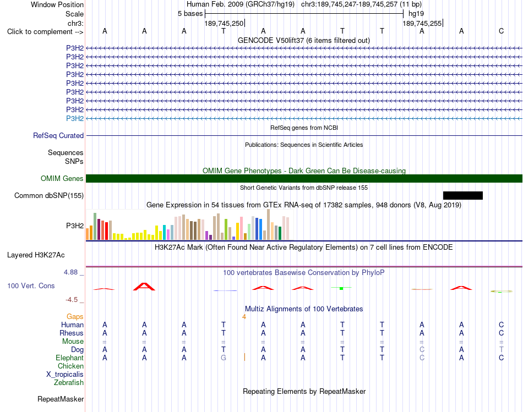Viewport: 523px width, 412px height.
Task: Click the tallest red A conservation peak
Action: (x=144, y=287)
